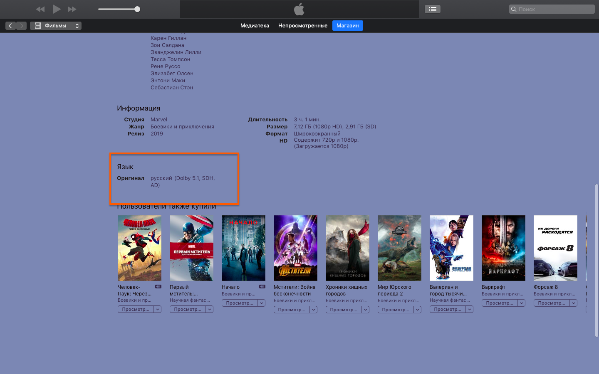The image size is (599, 374).
Task: Open the Непросмотренные tab
Action: [302, 25]
